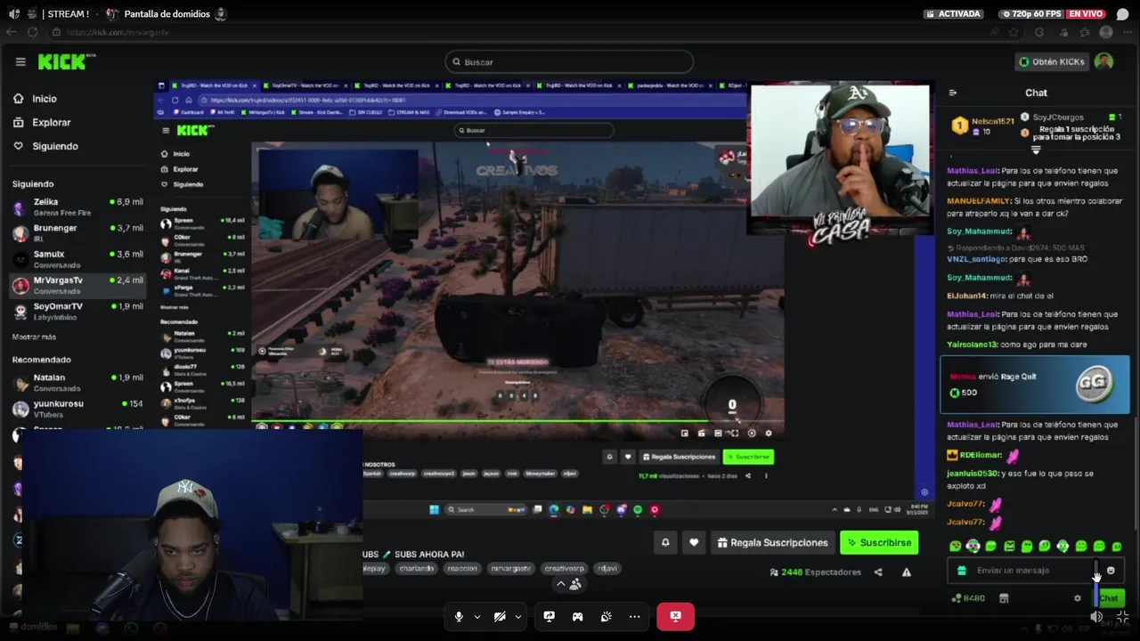Screen dimensions: 1140x641
Task: Open chat settings gear
Action: pos(1077,598)
